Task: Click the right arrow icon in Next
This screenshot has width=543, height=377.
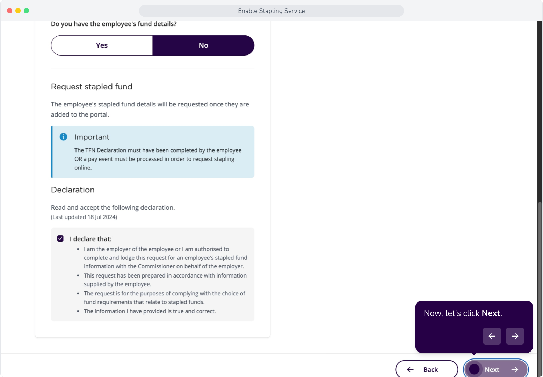Action: 515,369
